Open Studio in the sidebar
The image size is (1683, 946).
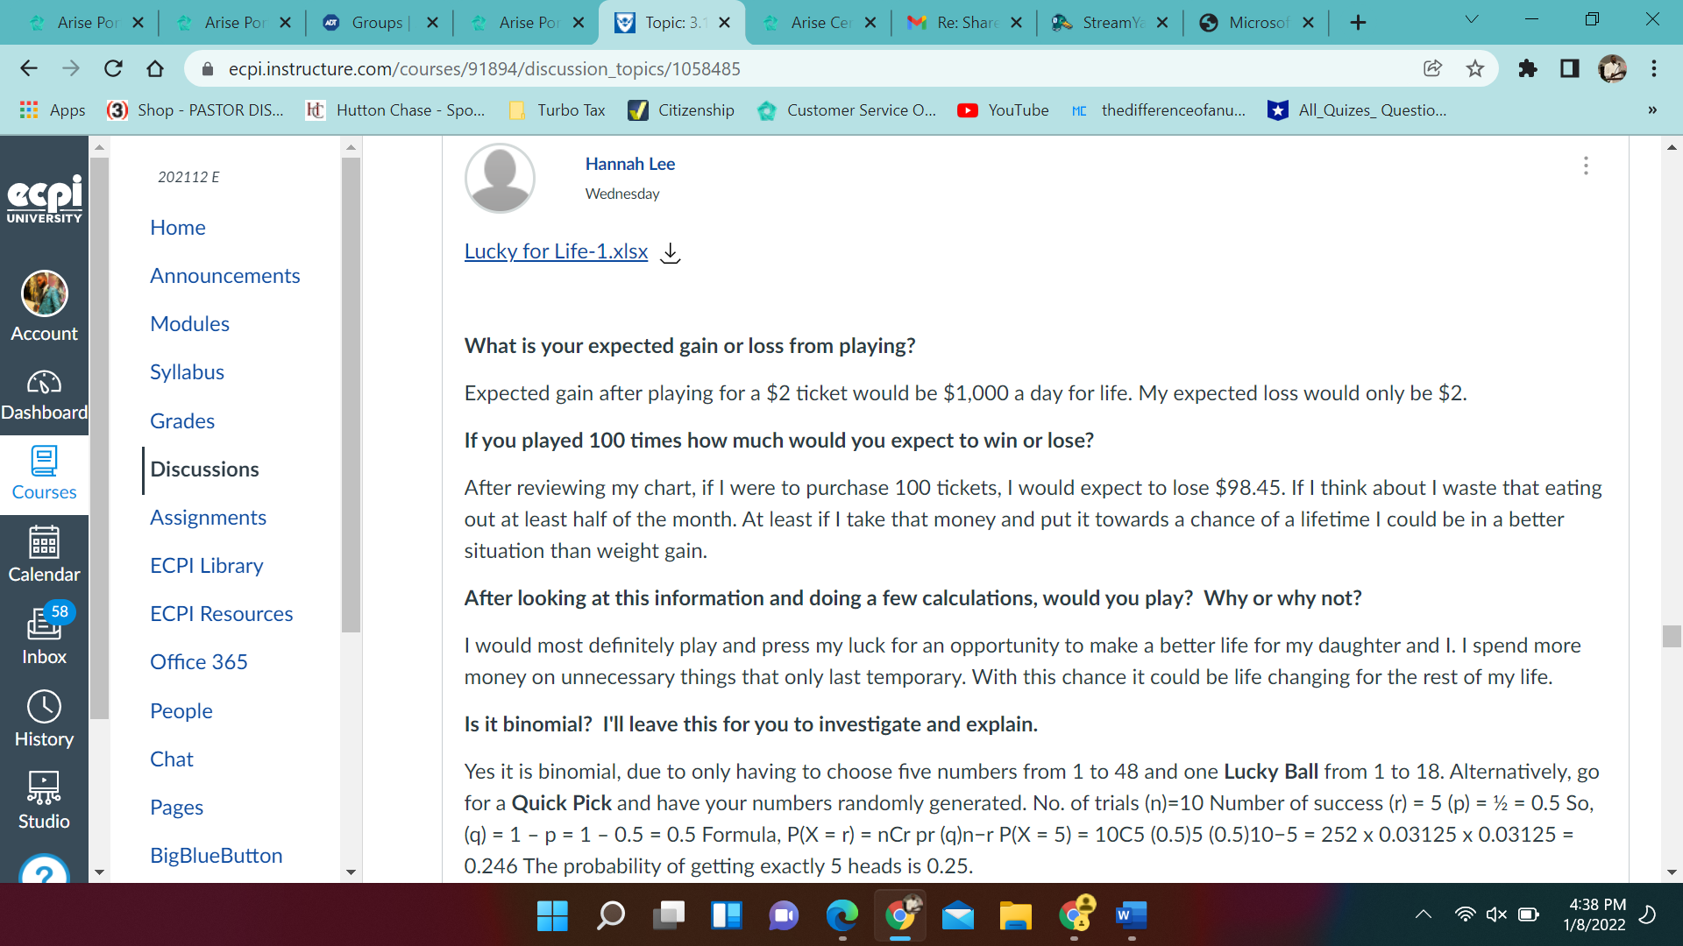coord(44,800)
